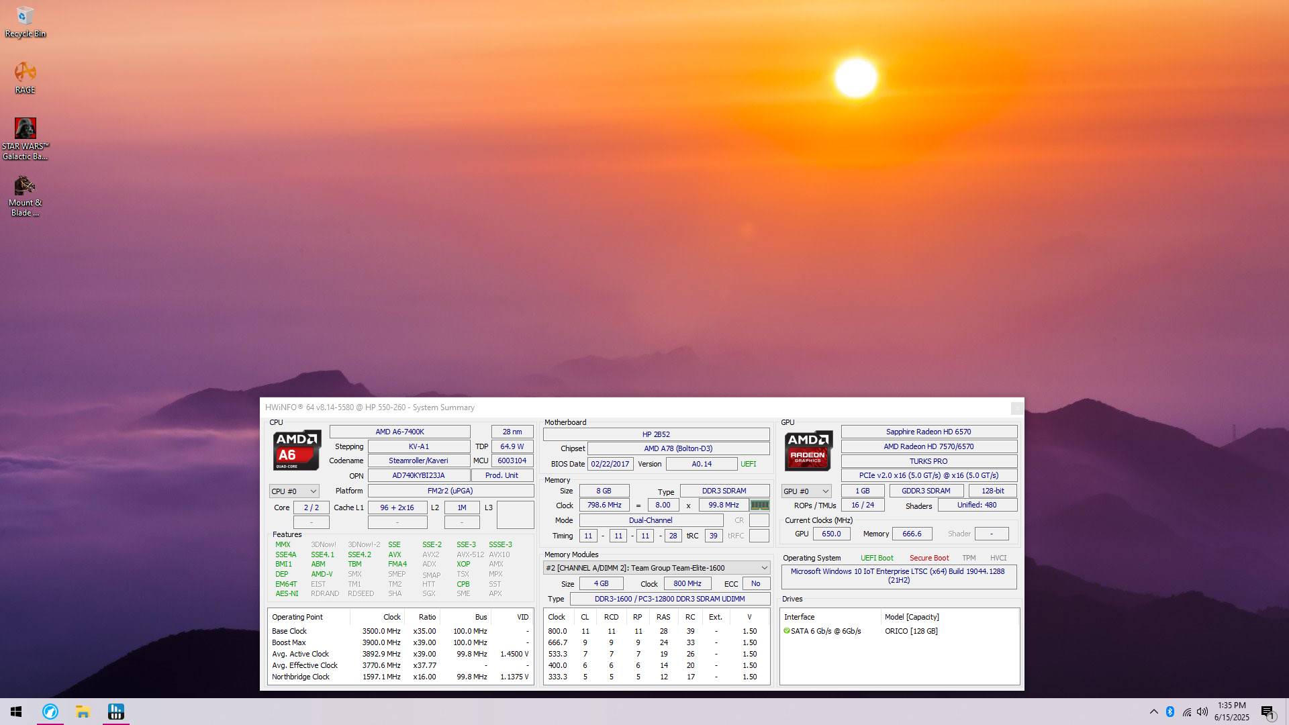The height and width of the screenshot is (725, 1289).
Task: Click the 800.0 memory timing table row
Action: coord(656,631)
